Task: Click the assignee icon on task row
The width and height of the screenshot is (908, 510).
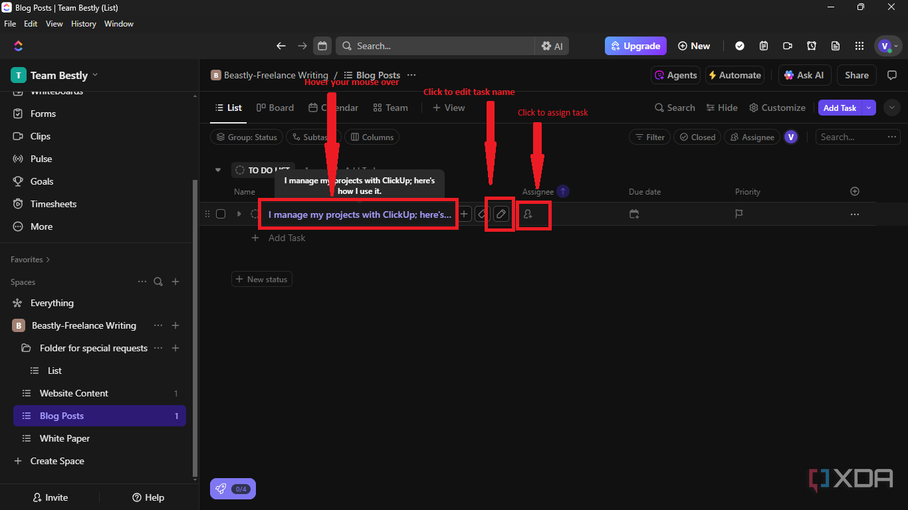Action: click(528, 214)
